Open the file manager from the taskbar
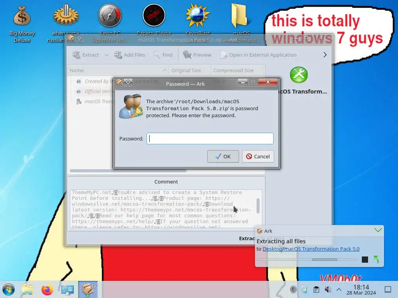 [x=27, y=289]
